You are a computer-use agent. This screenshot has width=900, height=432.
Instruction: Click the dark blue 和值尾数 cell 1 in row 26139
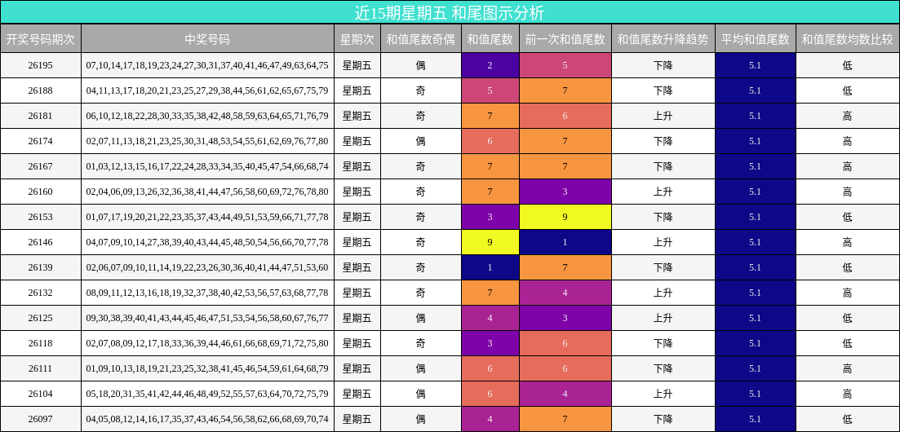(x=490, y=267)
